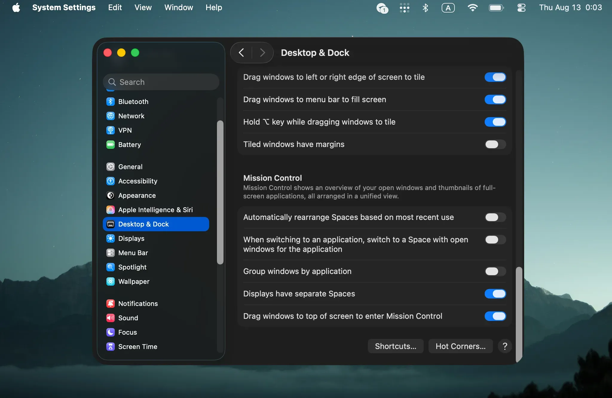The height and width of the screenshot is (398, 612).
Task: Click the Sound speaker icon
Action: pyautogui.click(x=111, y=318)
